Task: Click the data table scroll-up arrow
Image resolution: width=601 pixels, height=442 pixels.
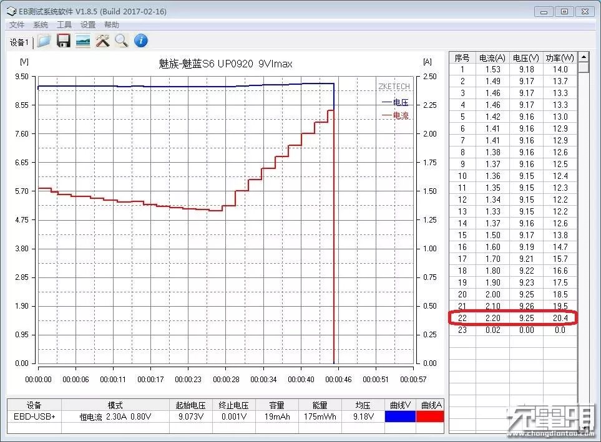Action: (584, 57)
